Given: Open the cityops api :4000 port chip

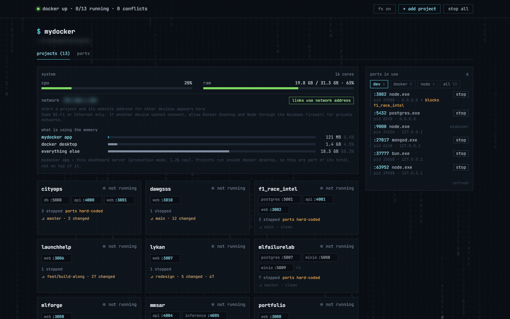Looking at the screenshot, I should tap(87, 200).
